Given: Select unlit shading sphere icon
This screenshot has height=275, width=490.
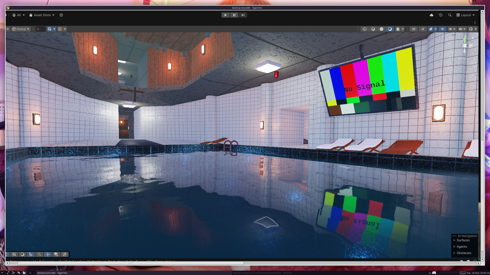Looking at the screenshot, I should tap(382, 29).
